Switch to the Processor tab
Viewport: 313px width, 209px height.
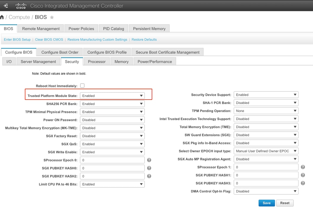(x=96, y=61)
